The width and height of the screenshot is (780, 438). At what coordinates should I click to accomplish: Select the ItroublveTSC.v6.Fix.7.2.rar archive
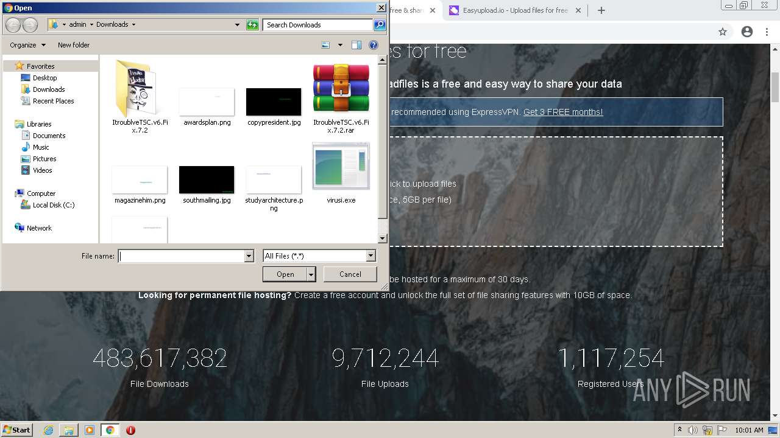click(341, 98)
